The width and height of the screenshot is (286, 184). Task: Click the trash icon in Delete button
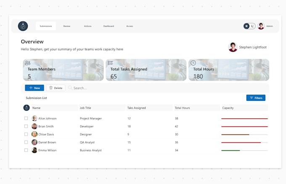pyautogui.click(x=51, y=88)
